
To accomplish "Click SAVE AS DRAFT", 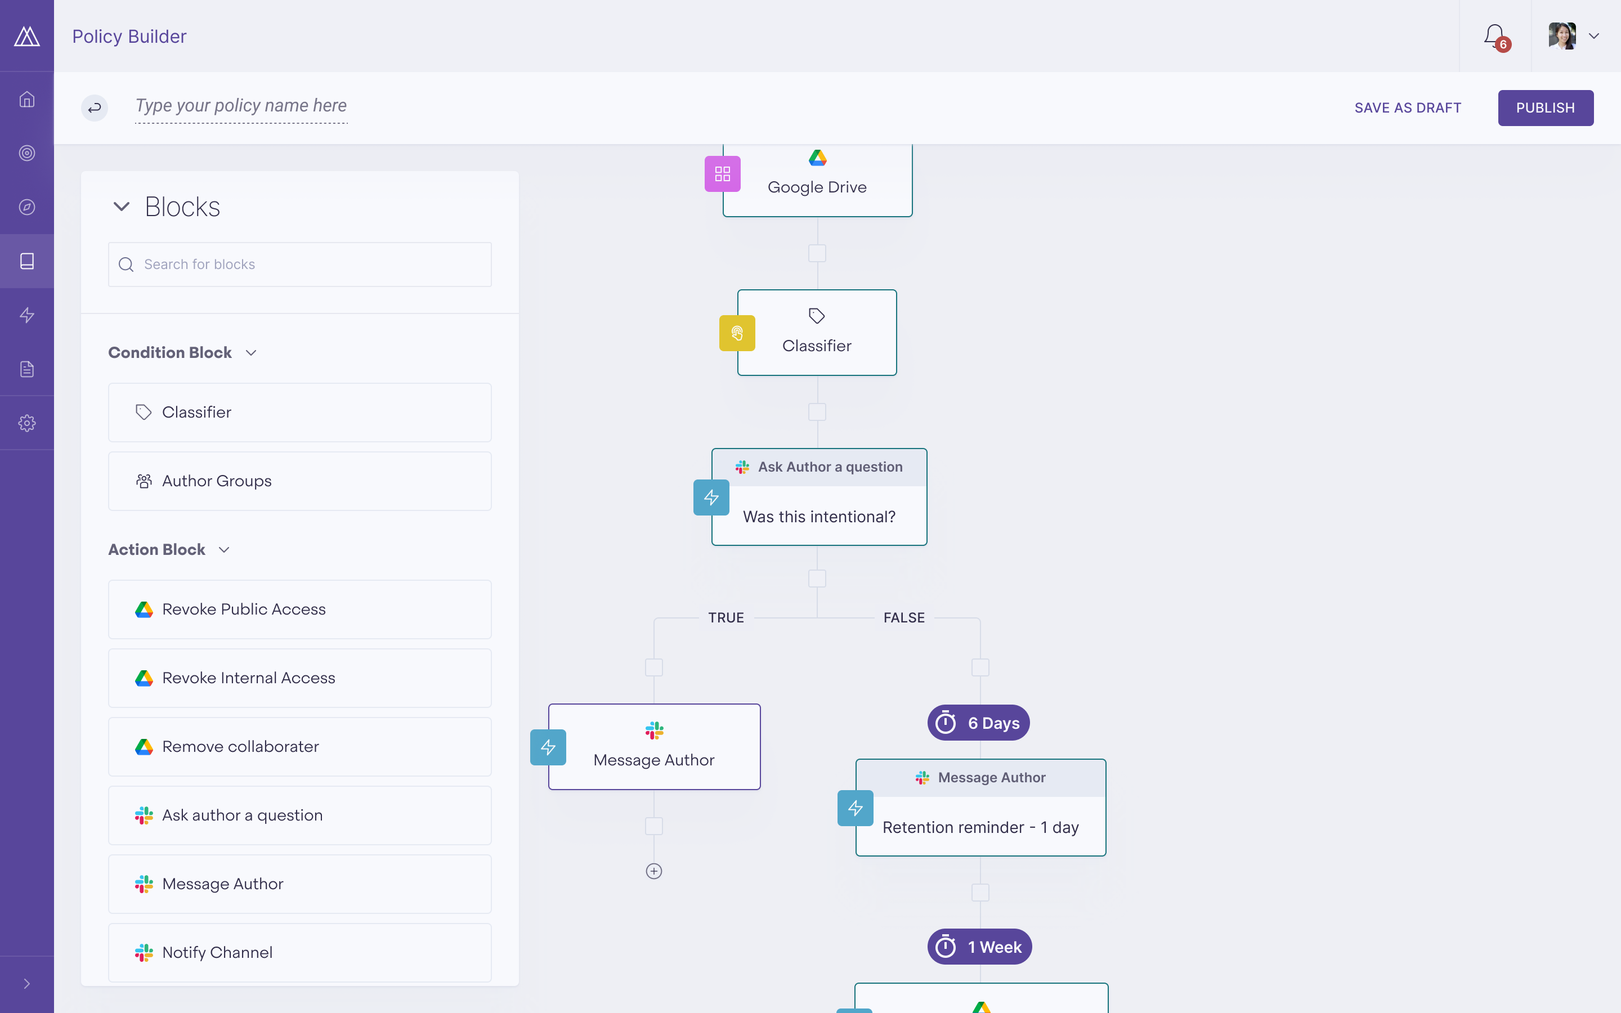I will [x=1408, y=107].
